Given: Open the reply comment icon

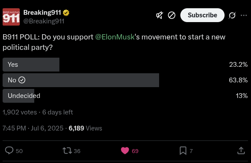Looking at the screenshot, I should tap(9, 151).
